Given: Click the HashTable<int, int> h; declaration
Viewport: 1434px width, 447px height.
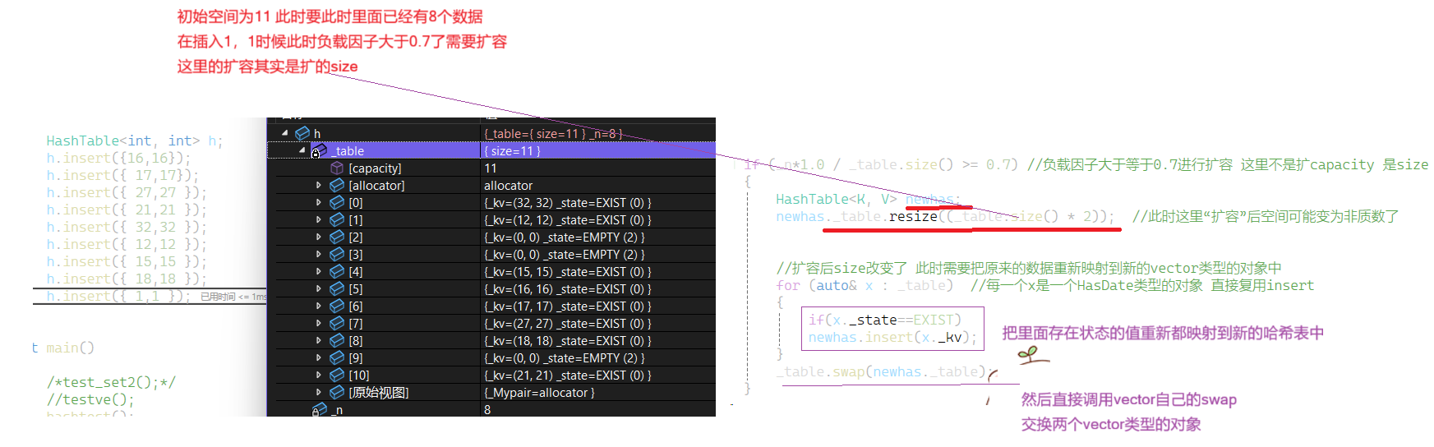Looking at the screenshot, I should [x=135, y=141].
